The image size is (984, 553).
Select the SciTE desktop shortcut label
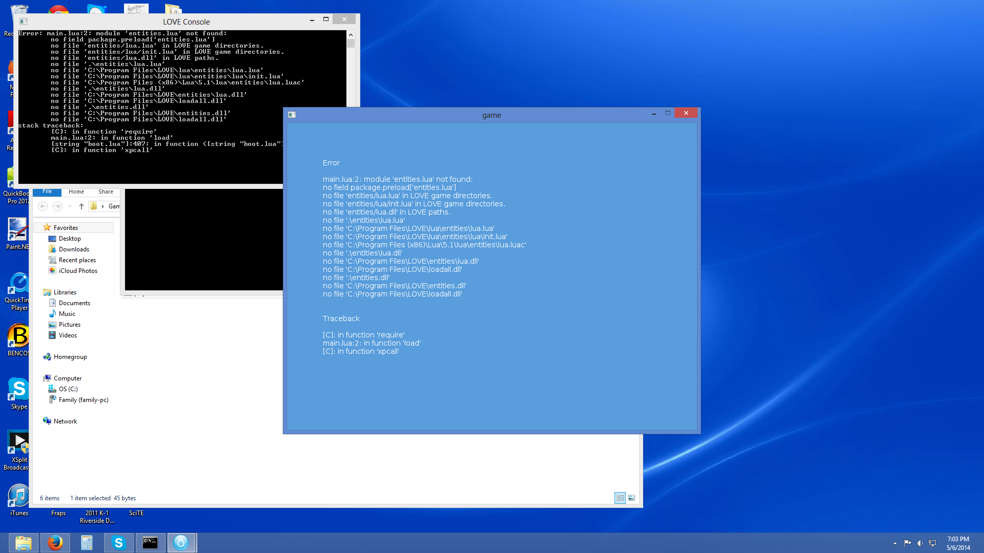point(136,513)
